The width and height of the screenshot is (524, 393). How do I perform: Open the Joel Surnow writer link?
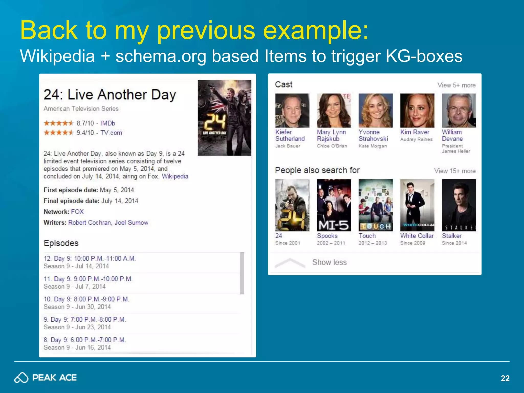coord(131,223)
